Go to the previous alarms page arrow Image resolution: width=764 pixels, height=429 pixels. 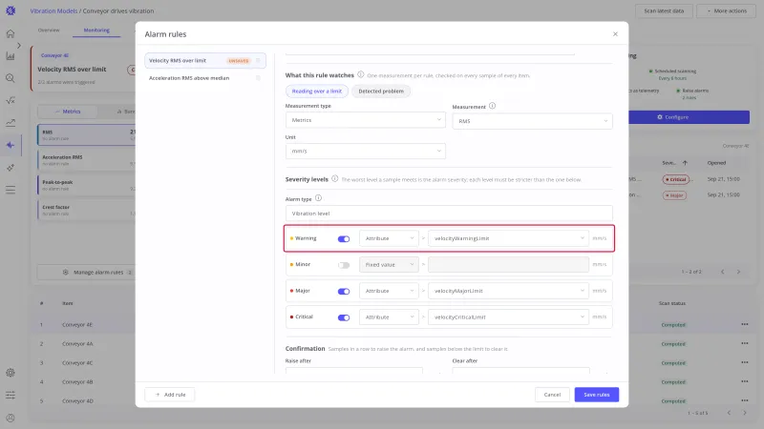click(723, 272)
